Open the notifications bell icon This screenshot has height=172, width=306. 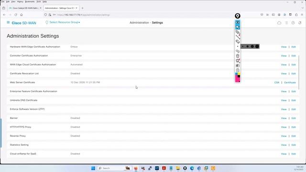pyautogui.click(x=300, y=23)
